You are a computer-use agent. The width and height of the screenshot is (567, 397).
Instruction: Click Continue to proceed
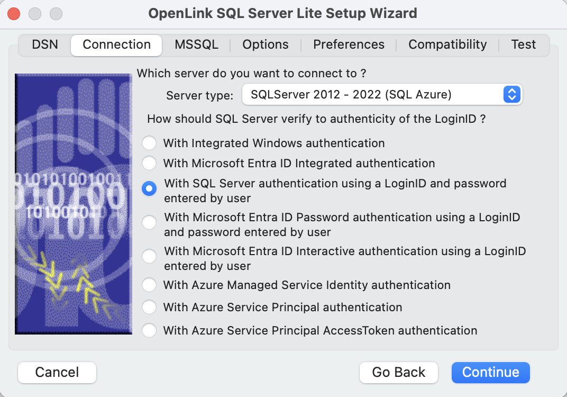[490, 373]
